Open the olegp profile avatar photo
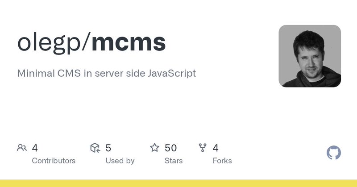 click(310, 56)
